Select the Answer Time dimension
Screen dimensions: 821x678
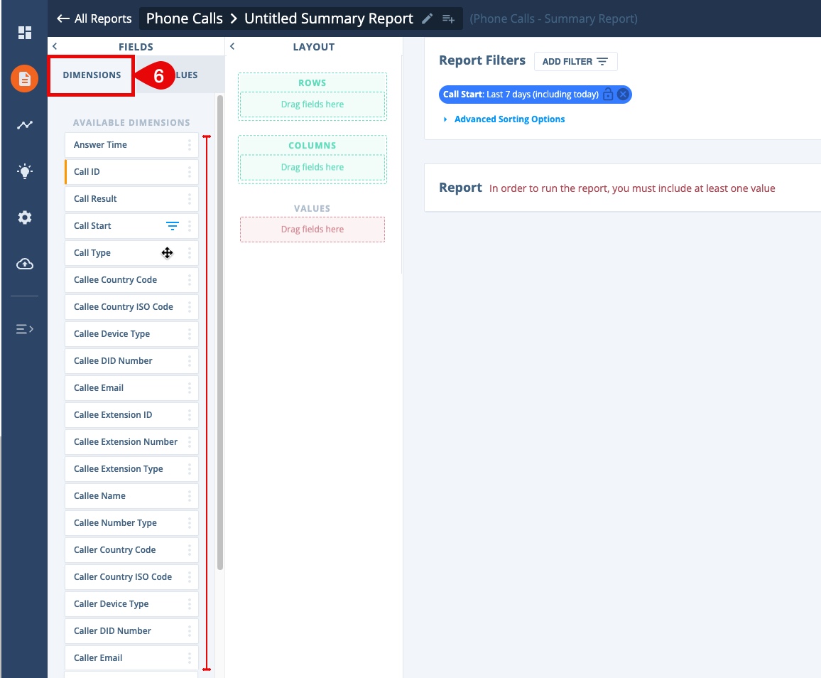(131, 144)
